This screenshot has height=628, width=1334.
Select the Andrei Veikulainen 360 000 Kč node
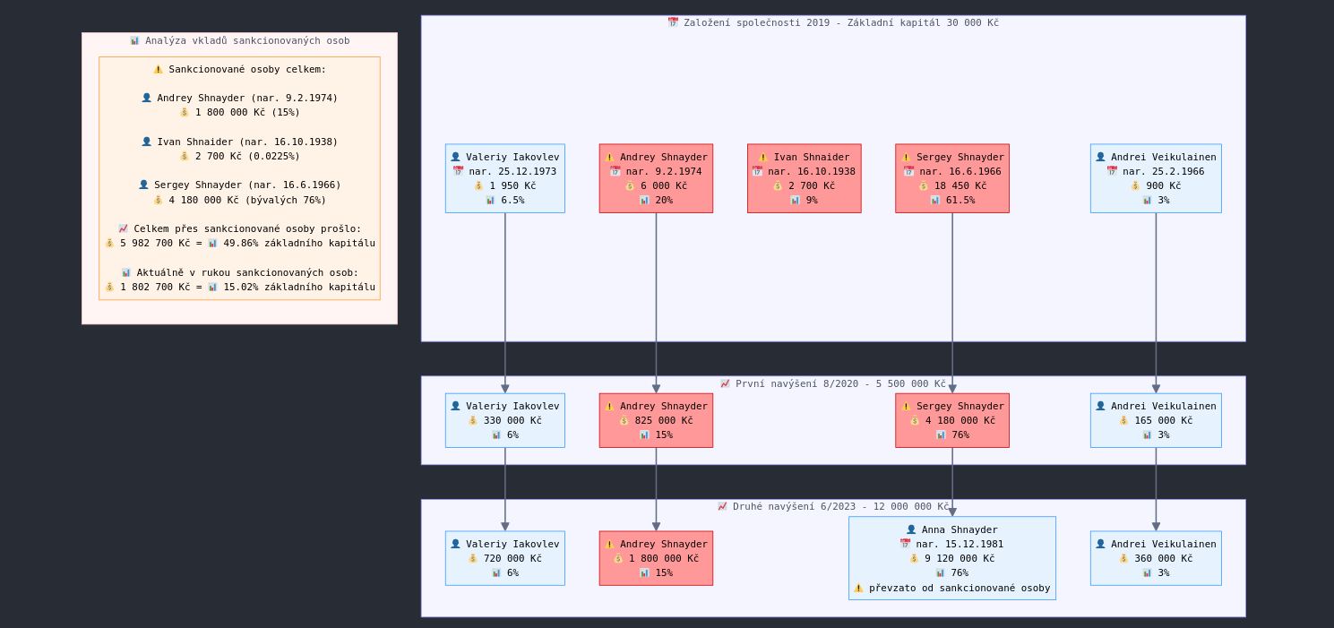[1155, 558]
